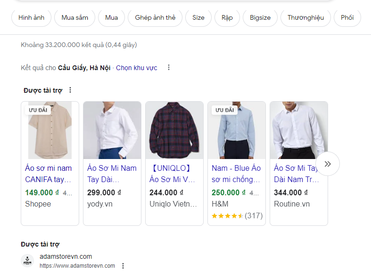Select the Rập filter chip
Screen dimensions: 371x271
click(x=227, y=18)
